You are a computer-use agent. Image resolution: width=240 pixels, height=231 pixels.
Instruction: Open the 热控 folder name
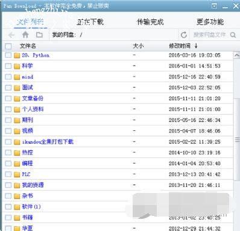27,153
